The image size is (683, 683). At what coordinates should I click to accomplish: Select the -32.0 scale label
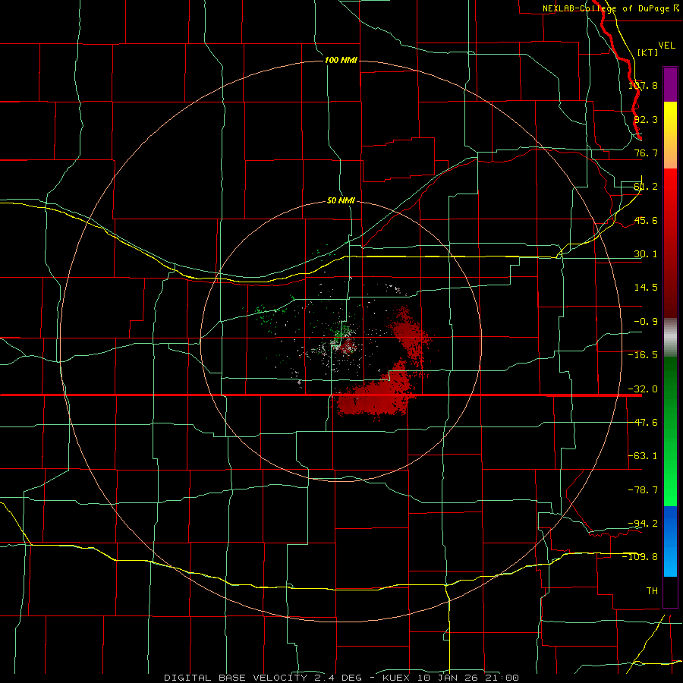click(643, 389)
